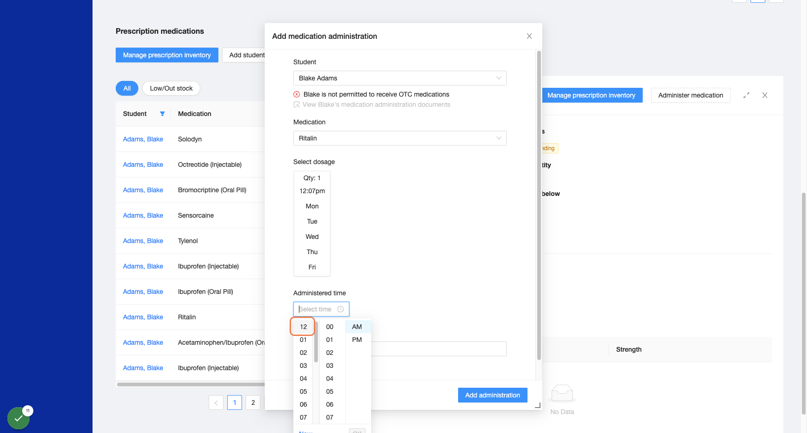
Task: Click Manage prescription inventory in side panel
Action: [x=592, y=95]
